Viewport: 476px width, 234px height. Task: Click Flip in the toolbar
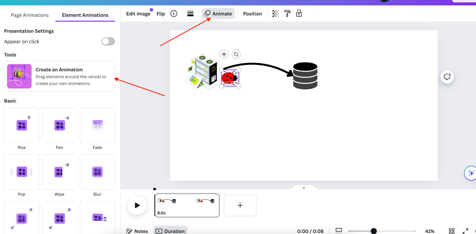(x=161, y=14)
